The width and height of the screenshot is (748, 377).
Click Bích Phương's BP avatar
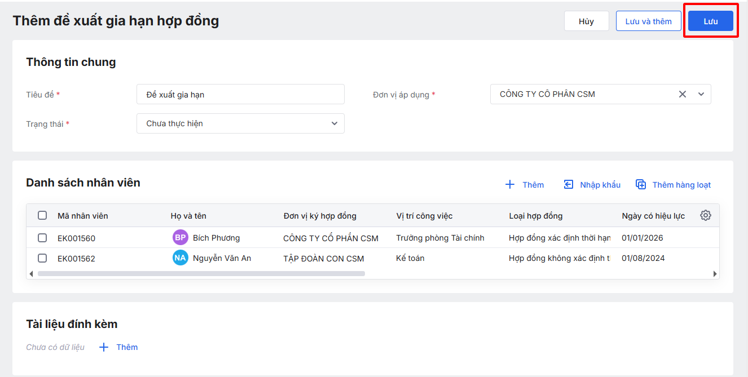point(180,238)
